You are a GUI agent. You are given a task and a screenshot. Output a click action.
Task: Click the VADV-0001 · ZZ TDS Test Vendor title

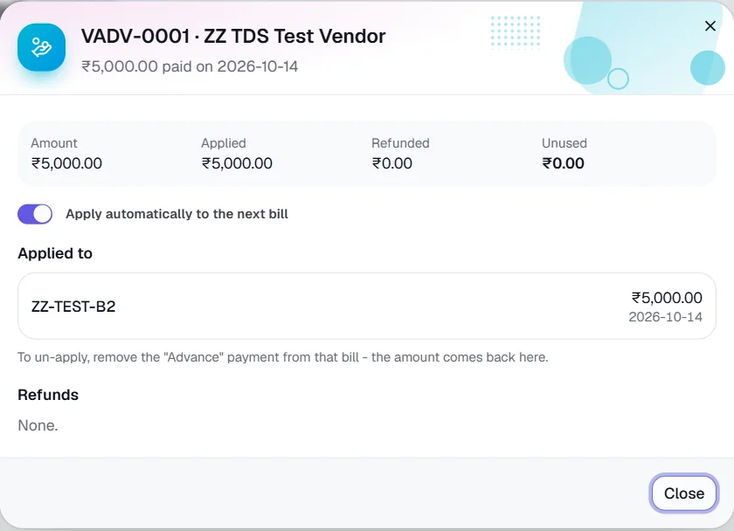233,36
